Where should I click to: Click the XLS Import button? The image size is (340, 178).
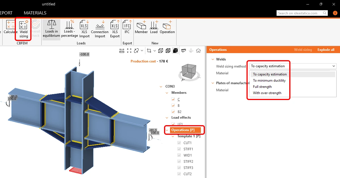point(84,29)
